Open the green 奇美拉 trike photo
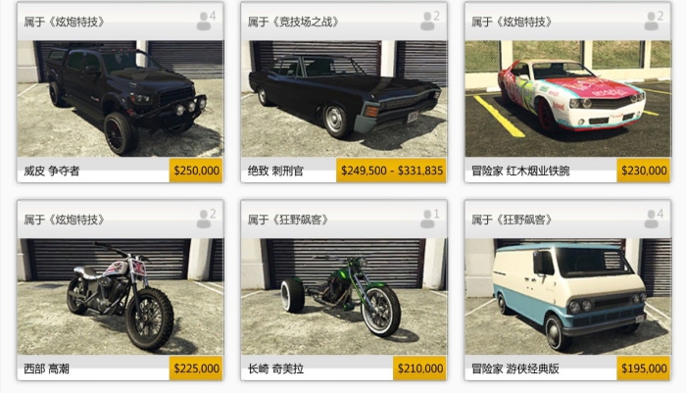 click(344, 297)
